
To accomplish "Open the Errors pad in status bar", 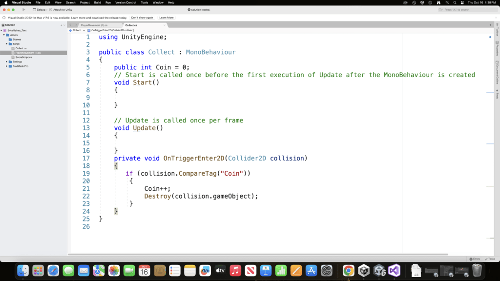I will [475, 259].
